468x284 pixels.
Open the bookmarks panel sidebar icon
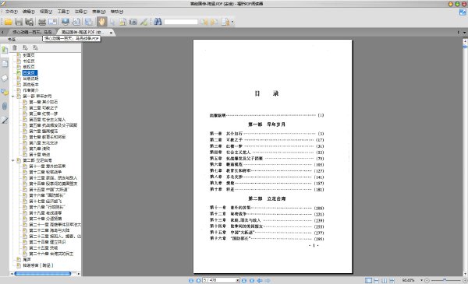coord(5,50)
